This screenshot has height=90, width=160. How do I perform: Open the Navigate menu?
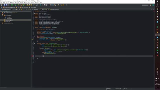[x=17, y=3]
